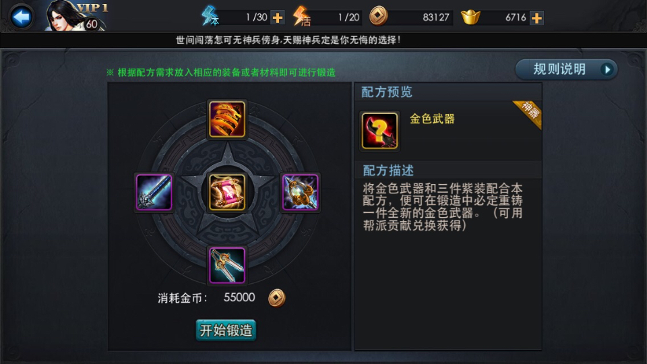This screenshot has width=647, height=364.
Task: Tap the mystery golden weapon preview icon
Action: point(379,131)
